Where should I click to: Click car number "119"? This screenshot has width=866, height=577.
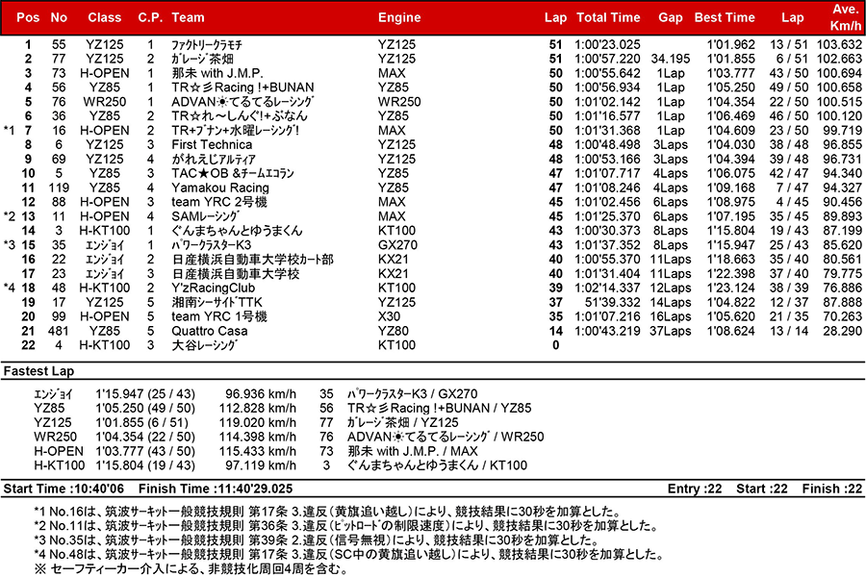[59, 188]
